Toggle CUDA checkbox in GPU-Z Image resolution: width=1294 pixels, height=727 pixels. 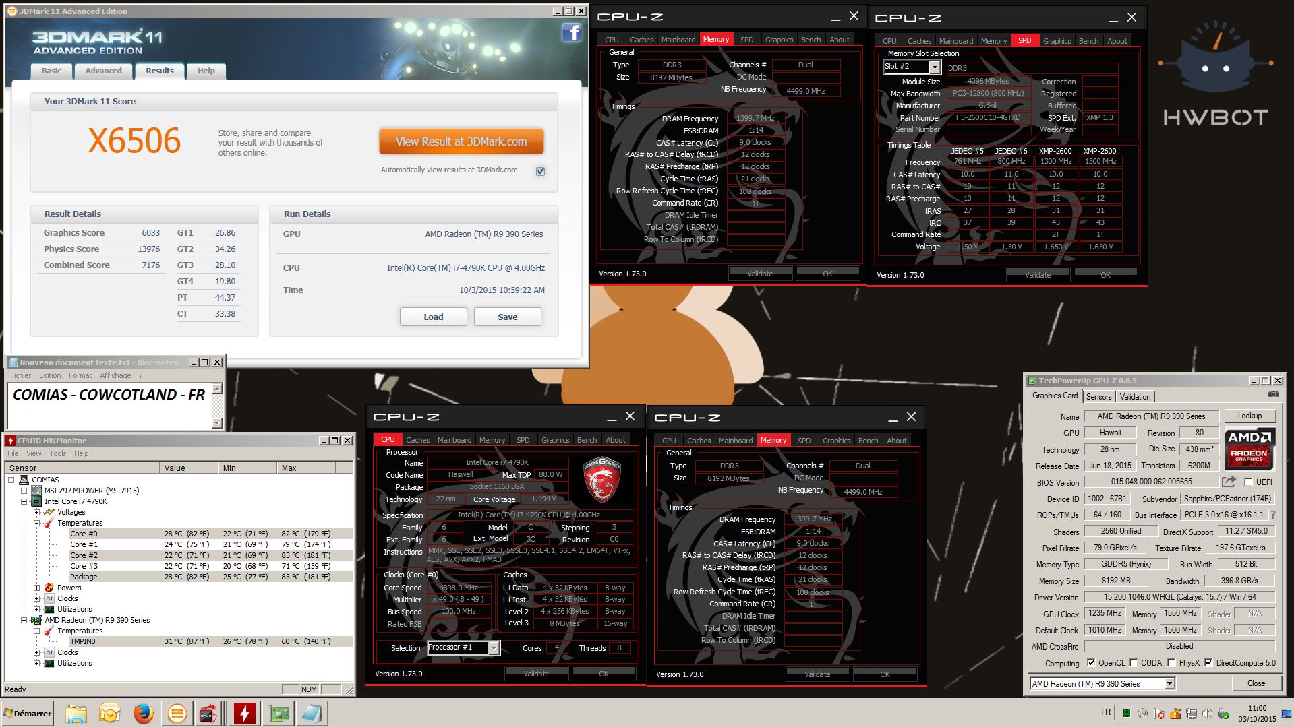[1134, 663]
